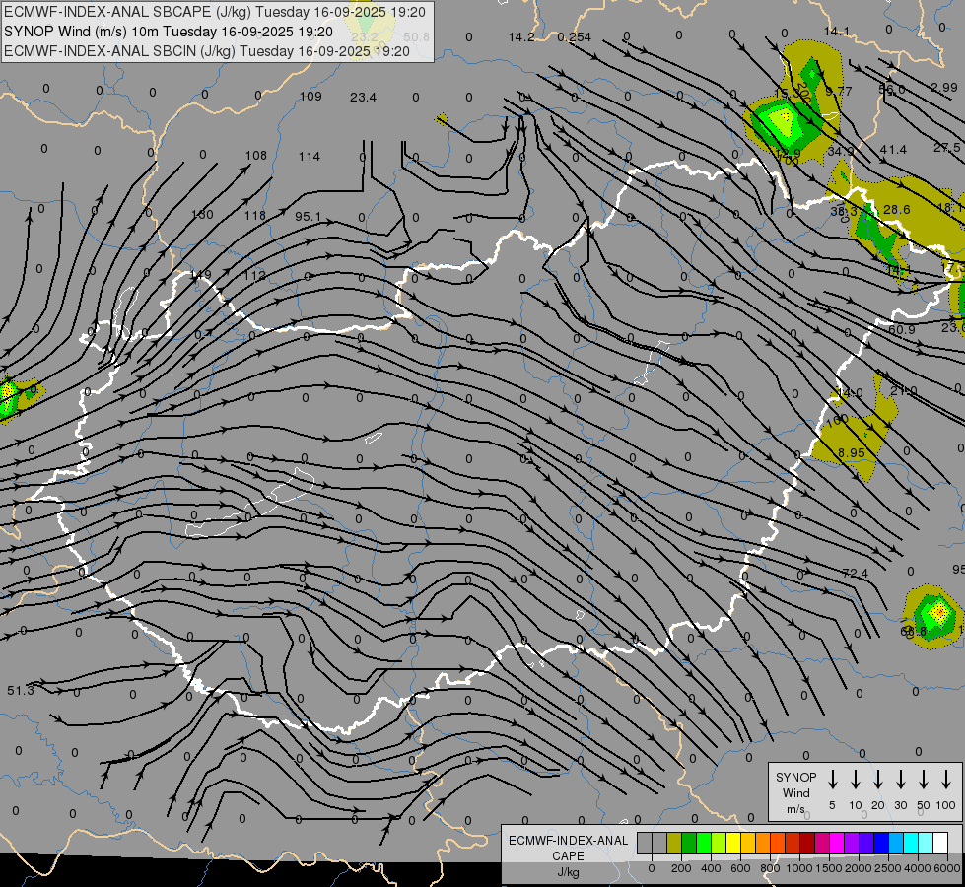Select the ECMWF SBCAPE title line
Image resolution: width=965 pixels, height=887 pixels.
pos(214,12)
